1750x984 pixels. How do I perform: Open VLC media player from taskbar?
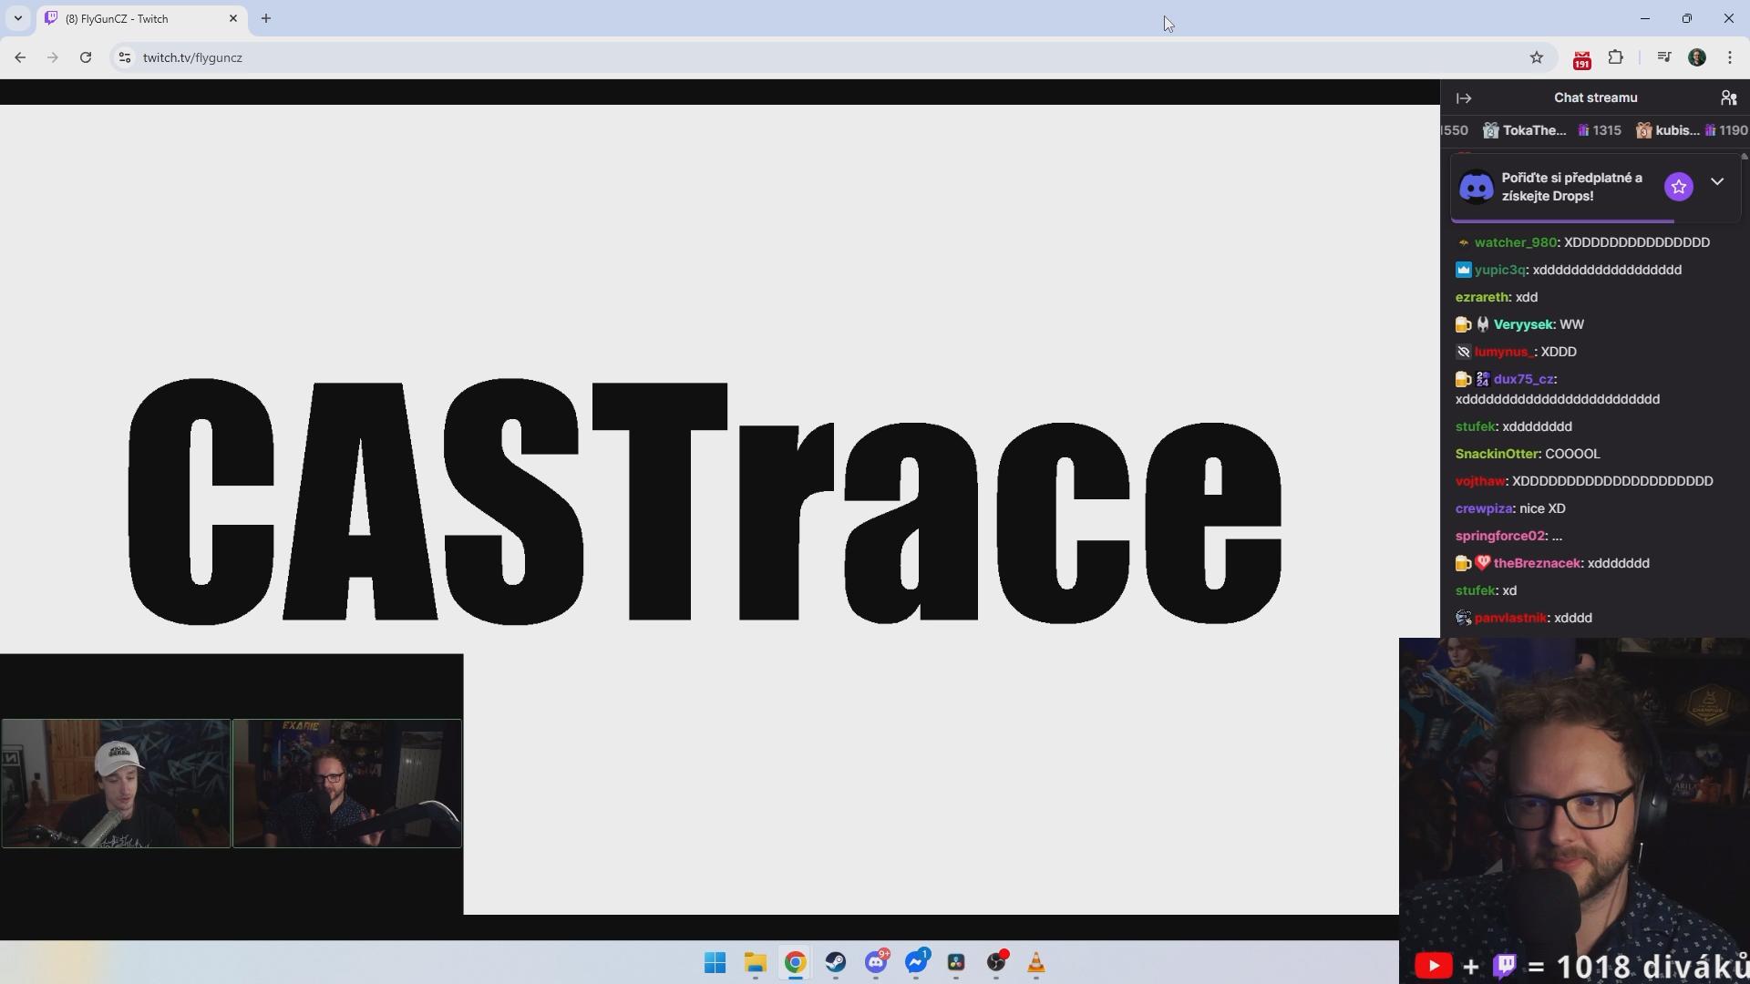(x=1035, y=963)
